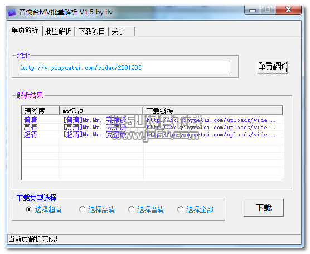310x254 pixels.
Task: Click the http://hd.yinyuetai.com download link cell
Action: 213,127
